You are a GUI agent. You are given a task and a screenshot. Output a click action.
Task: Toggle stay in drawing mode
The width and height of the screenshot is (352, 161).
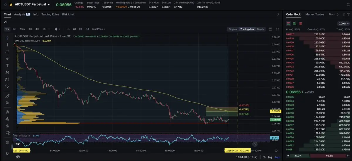(x=7, y=119)
